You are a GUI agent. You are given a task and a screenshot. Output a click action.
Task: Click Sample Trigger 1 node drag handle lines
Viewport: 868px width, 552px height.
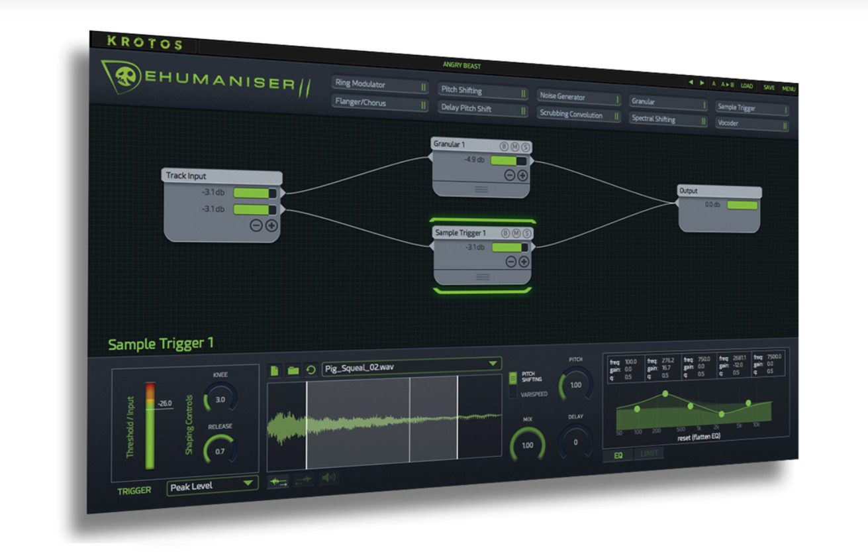[482, 276]
